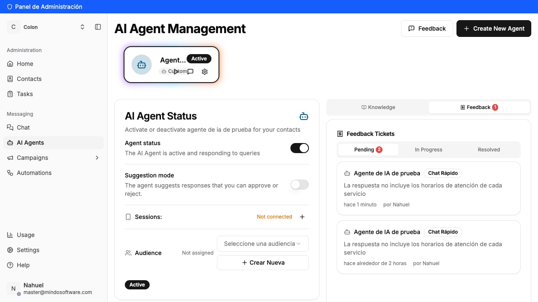
Task: Open Contacts page
Action: 53,79
